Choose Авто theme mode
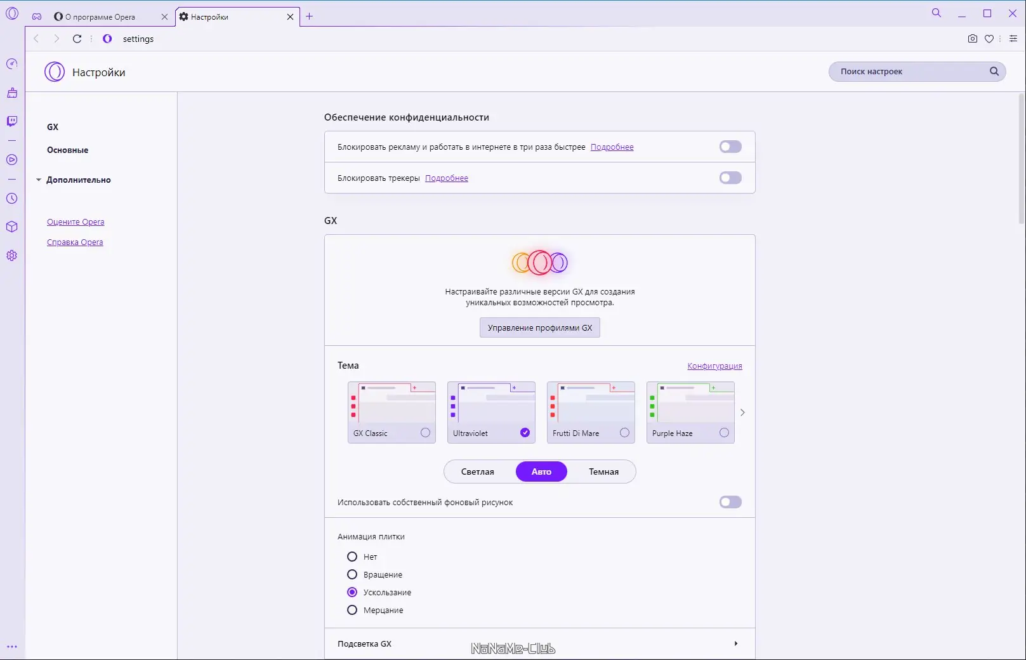This screenshot has height=660, width=1026. tap(541, 472)
